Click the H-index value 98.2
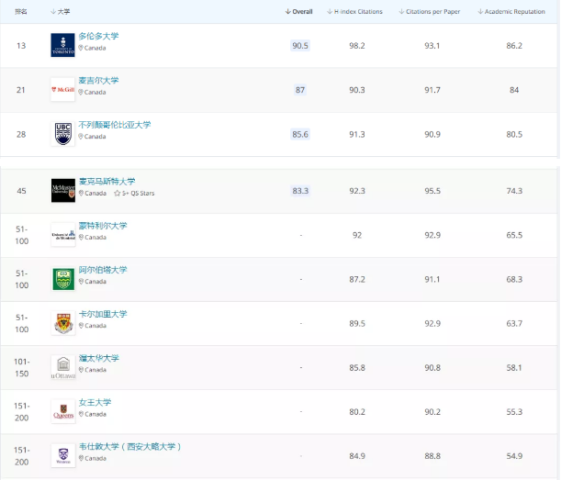561x480 pixels. (x=357, y=45)
